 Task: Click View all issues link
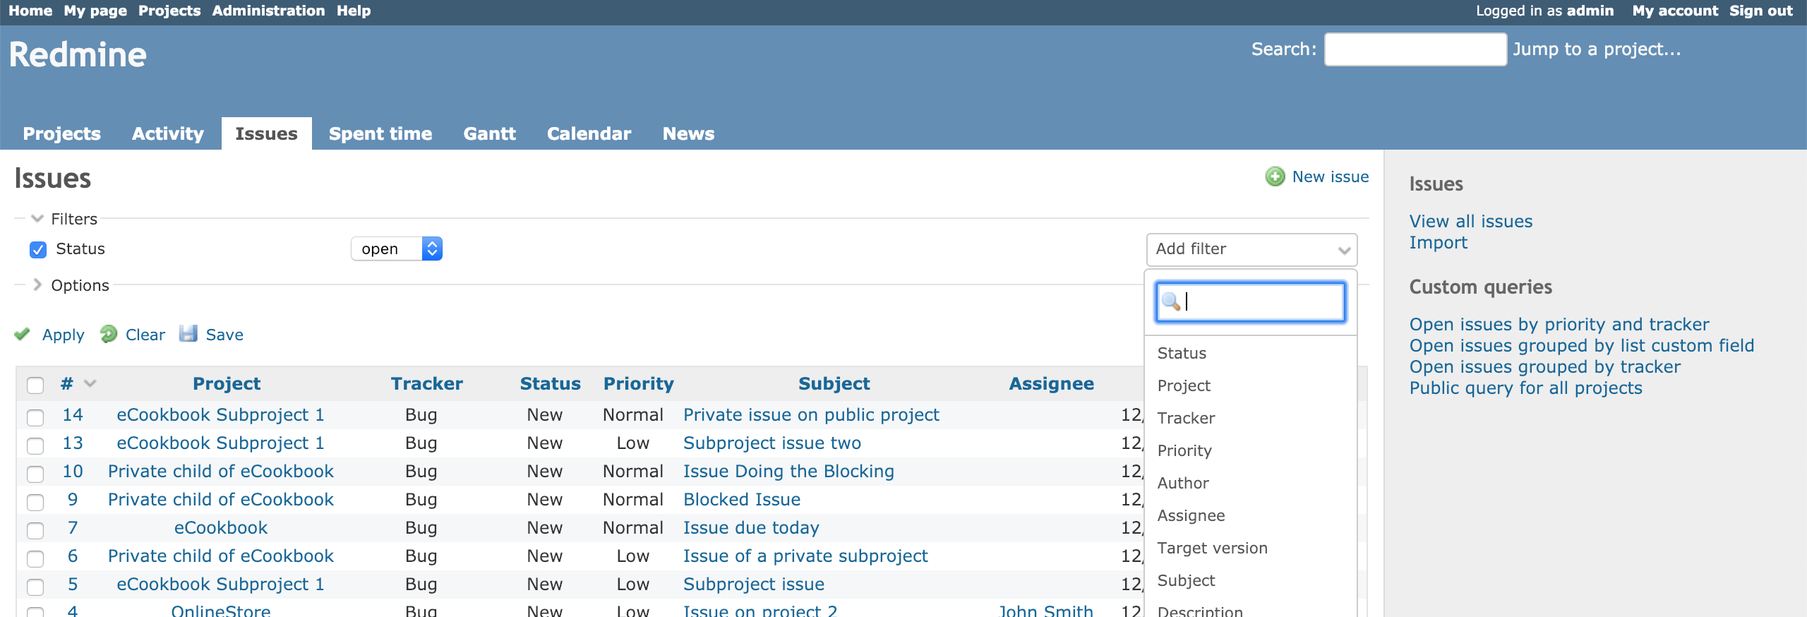click(1471, 221)
